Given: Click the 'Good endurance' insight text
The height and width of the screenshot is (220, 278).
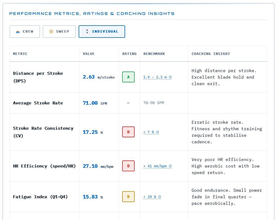Looking at the screenshot, I should [227, 197].
